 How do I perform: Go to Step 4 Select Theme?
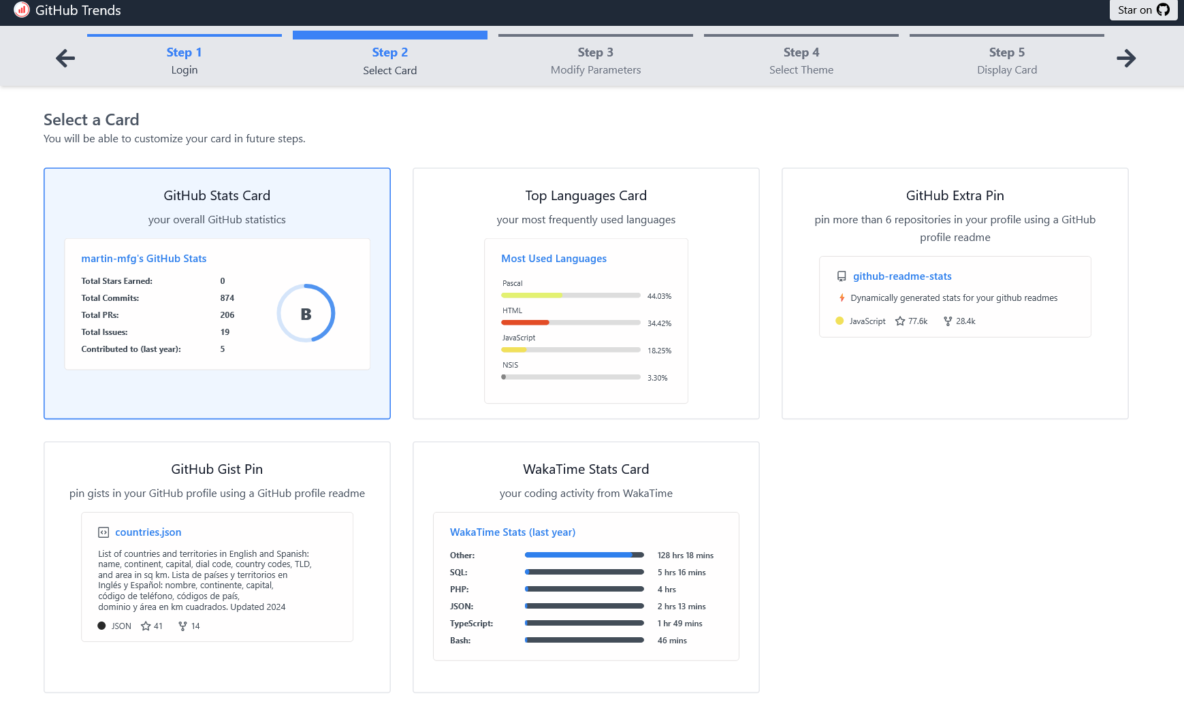click(801, 56)
